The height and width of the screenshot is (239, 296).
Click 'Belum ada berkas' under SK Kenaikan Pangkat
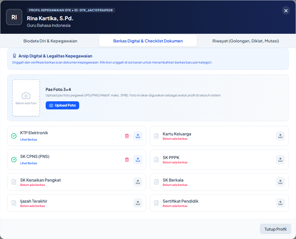32,185
